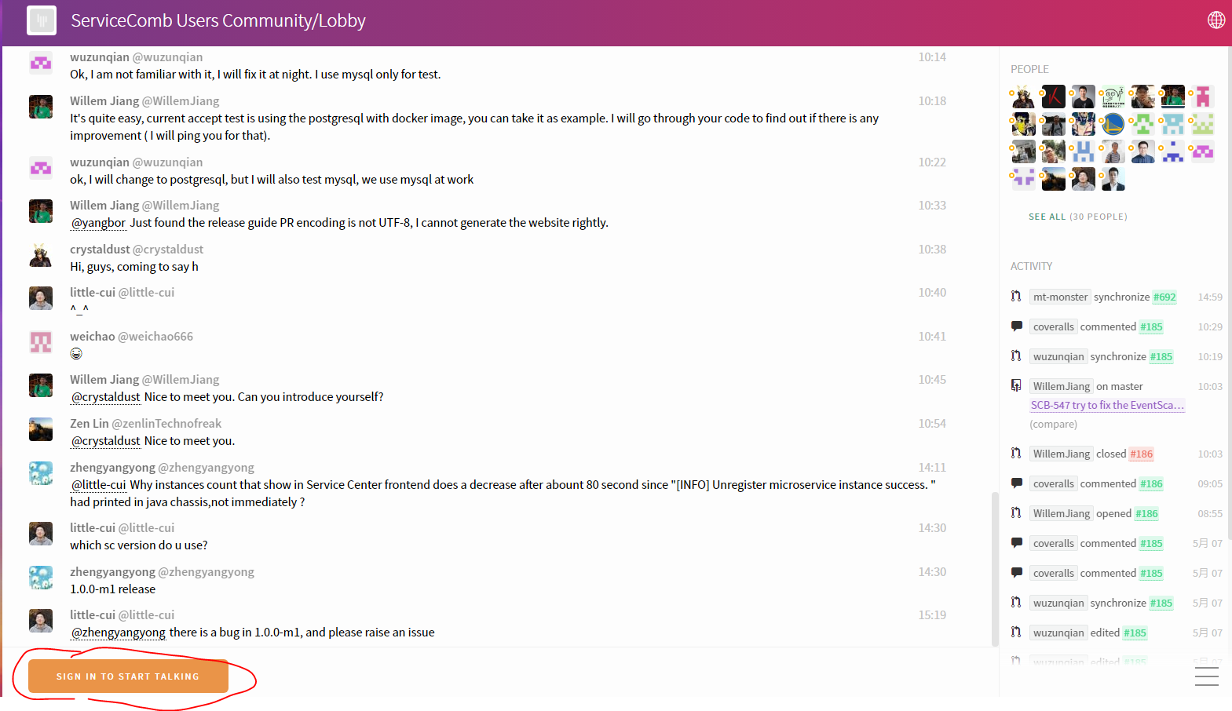Select the red K avatar in People
The height and width of the screenshot is (711, 1232).
coord(1053,97)
